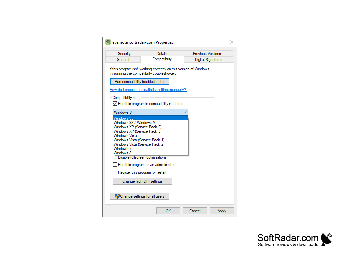The image size is (340, 255).
Task: Choose Windows 7 from the list
Action: click(x=151, y=149)
